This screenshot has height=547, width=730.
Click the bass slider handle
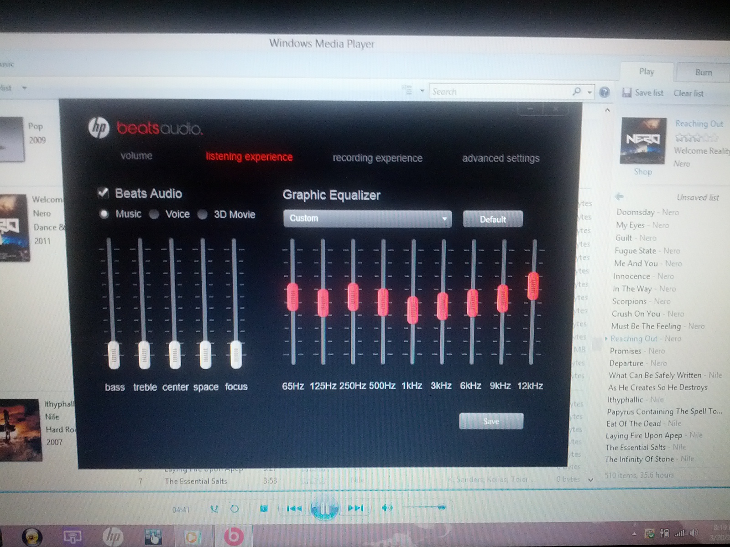[114, 355]
